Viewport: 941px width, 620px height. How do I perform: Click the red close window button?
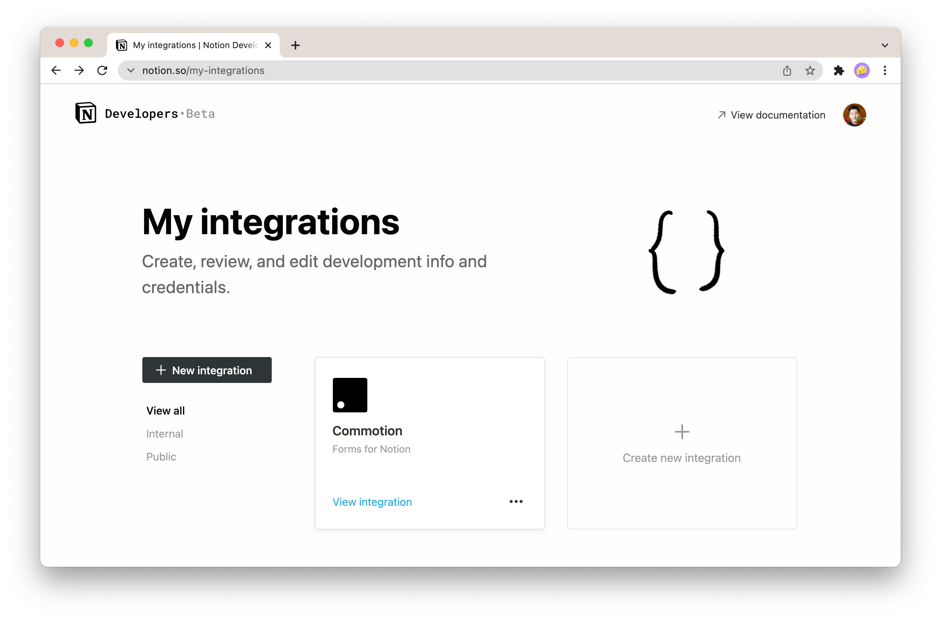[59, 43]
